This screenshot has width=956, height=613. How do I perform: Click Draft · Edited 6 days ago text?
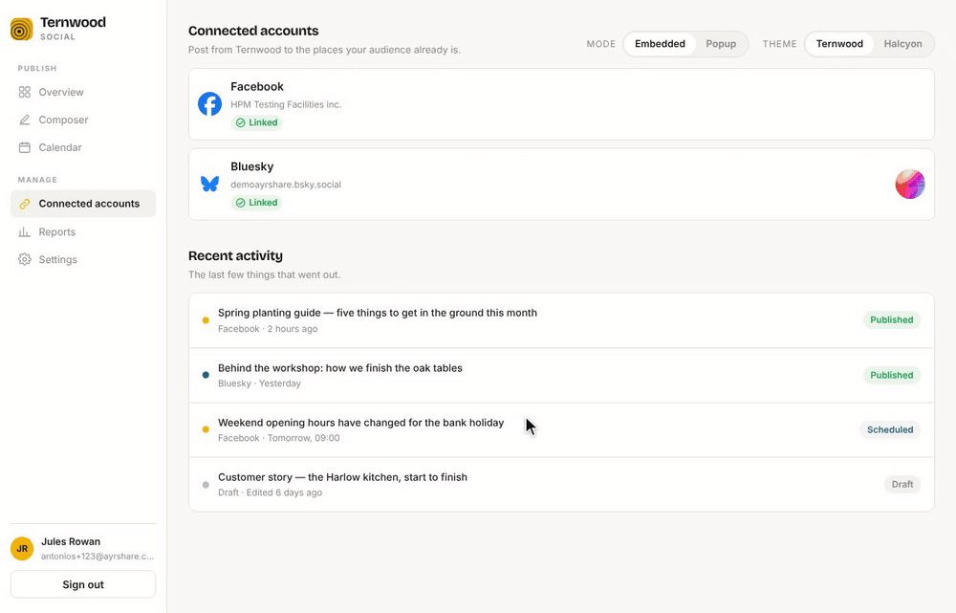pyautogui.click(x=271, y=493)
